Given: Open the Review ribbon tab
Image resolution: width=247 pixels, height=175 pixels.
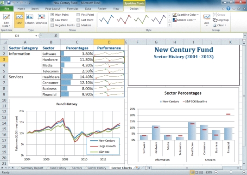Looking at the screenshot, I should [102, 9].
